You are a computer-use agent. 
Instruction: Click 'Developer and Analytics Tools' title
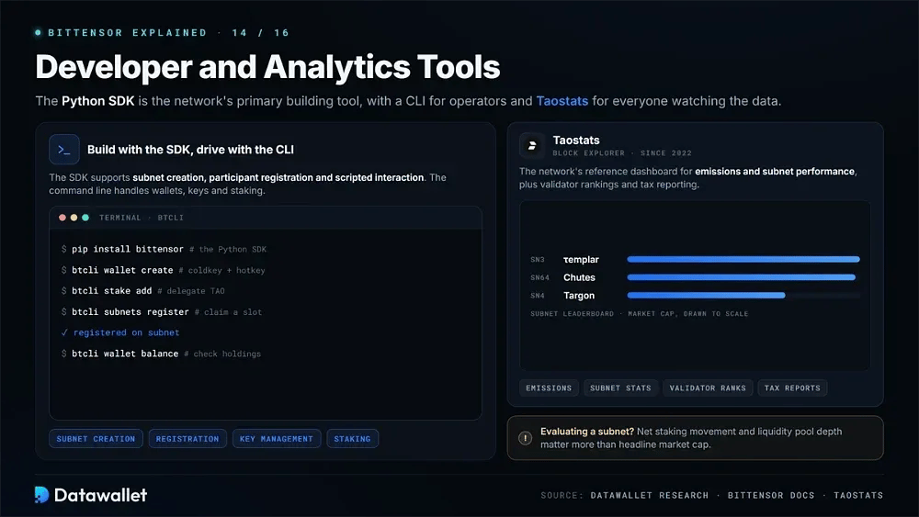[267, 67]
